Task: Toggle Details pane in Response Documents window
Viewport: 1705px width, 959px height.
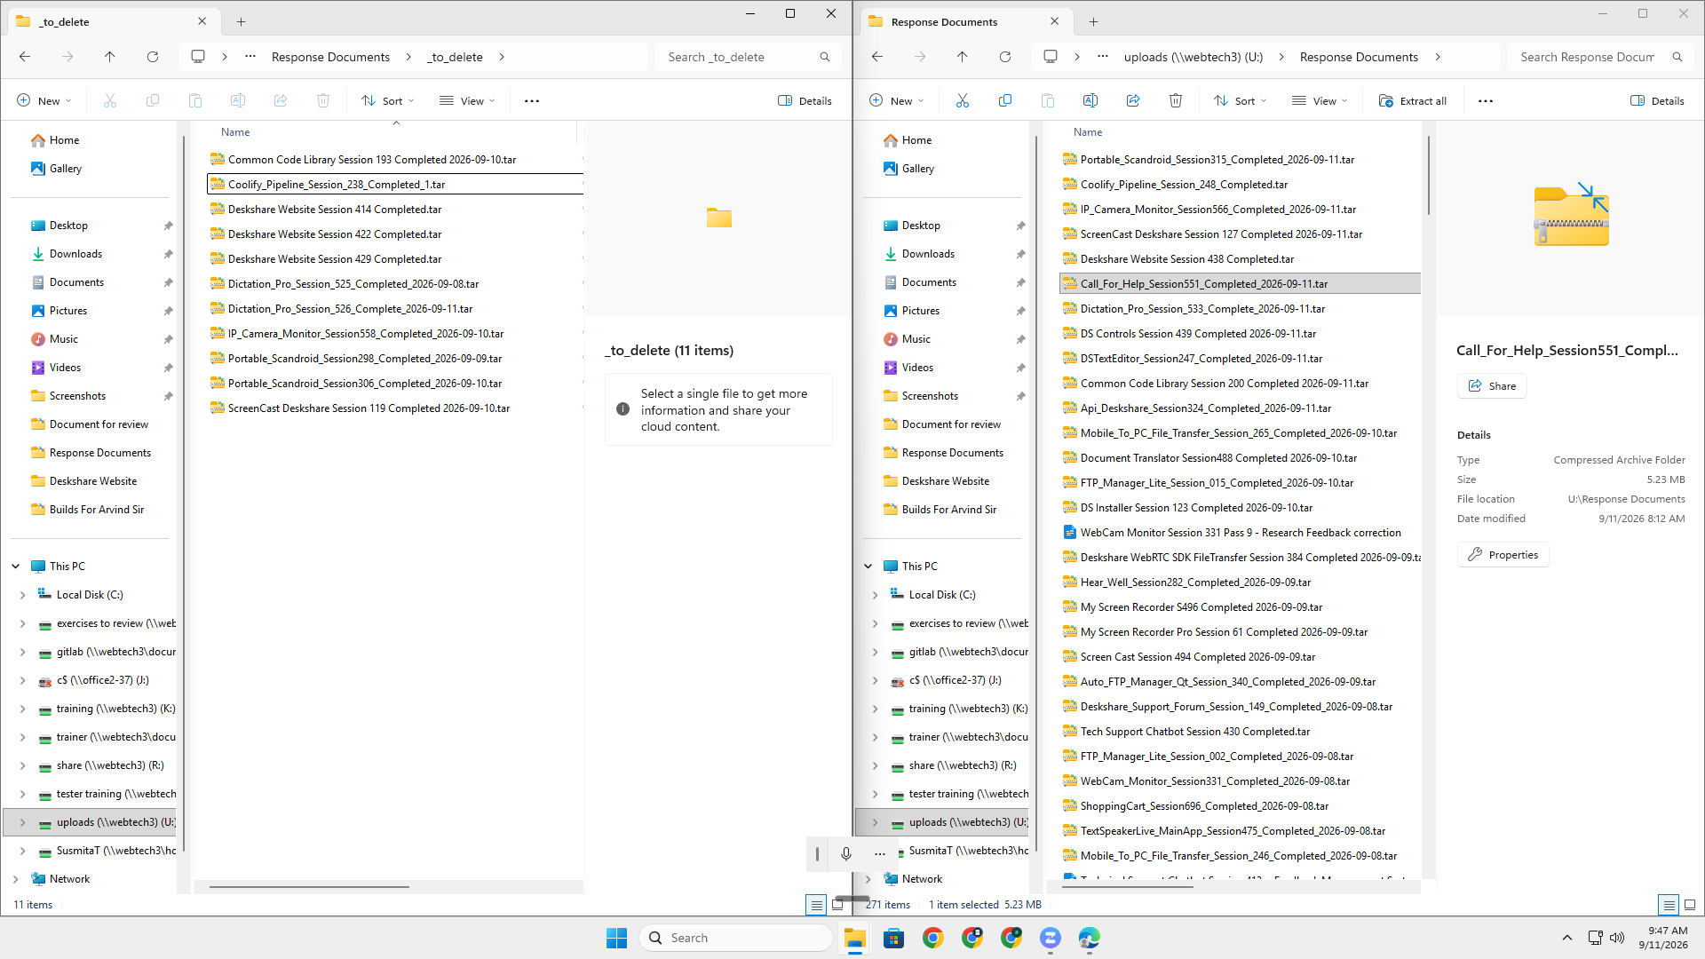Action: [1657, 100]
